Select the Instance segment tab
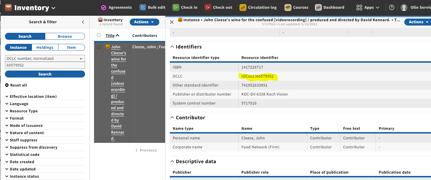 coord(18,47)
